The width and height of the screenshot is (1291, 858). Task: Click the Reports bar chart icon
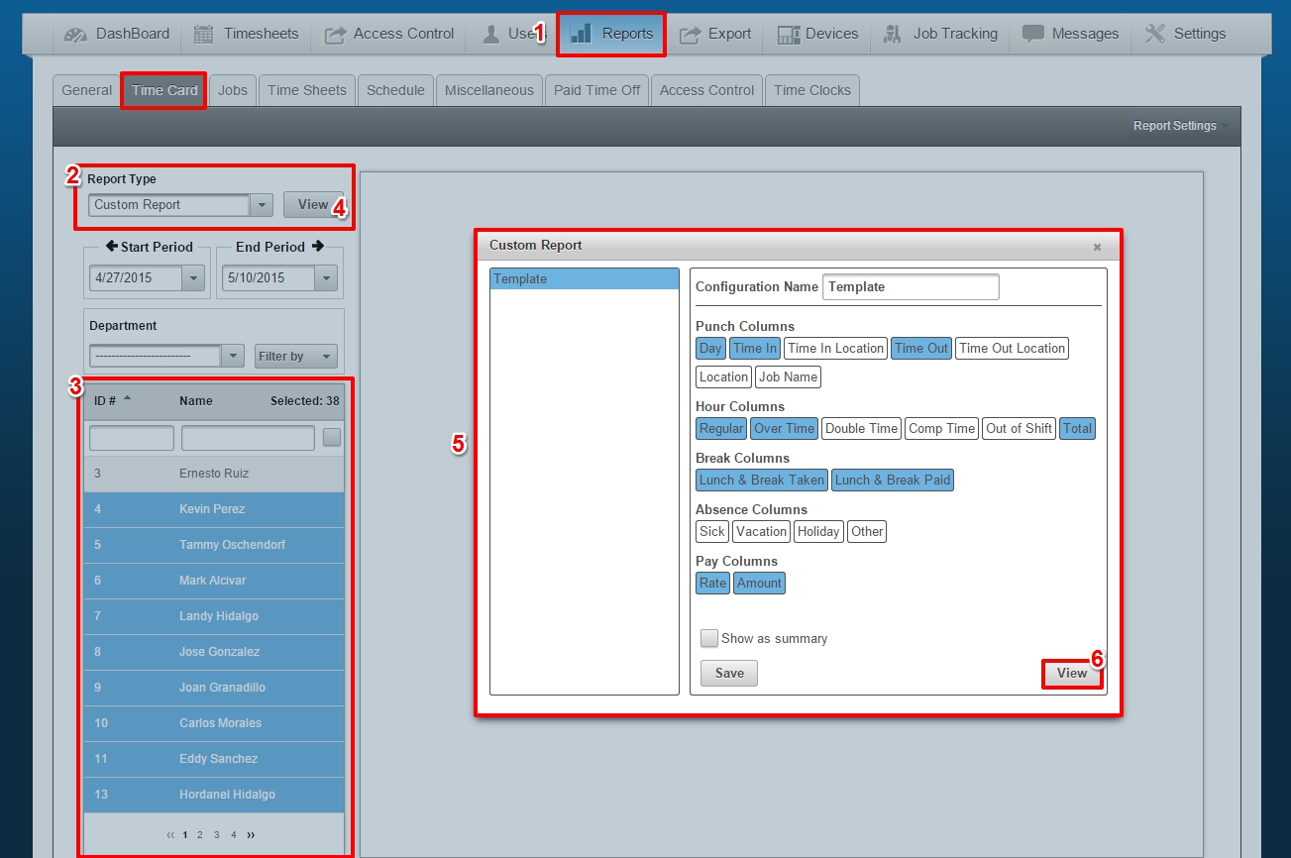click(581, 33)
